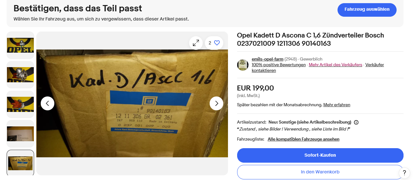Select the second thumbnail image

20,75
